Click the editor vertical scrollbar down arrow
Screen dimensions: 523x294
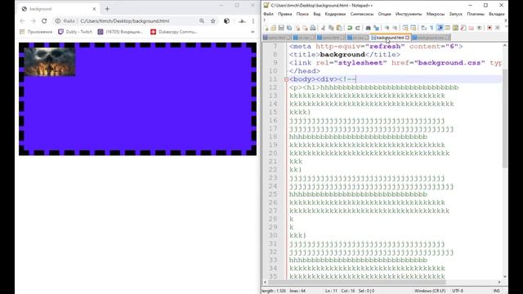[x=505, y=276]
